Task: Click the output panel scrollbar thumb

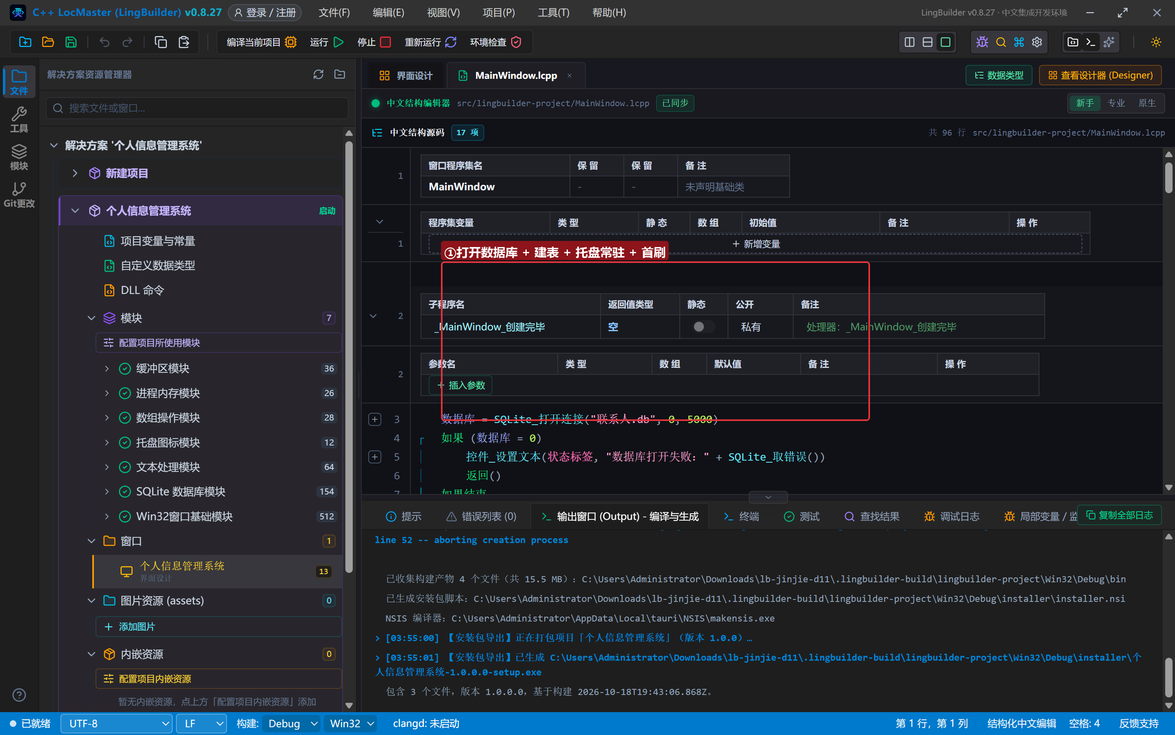Action: (1169, 678)
